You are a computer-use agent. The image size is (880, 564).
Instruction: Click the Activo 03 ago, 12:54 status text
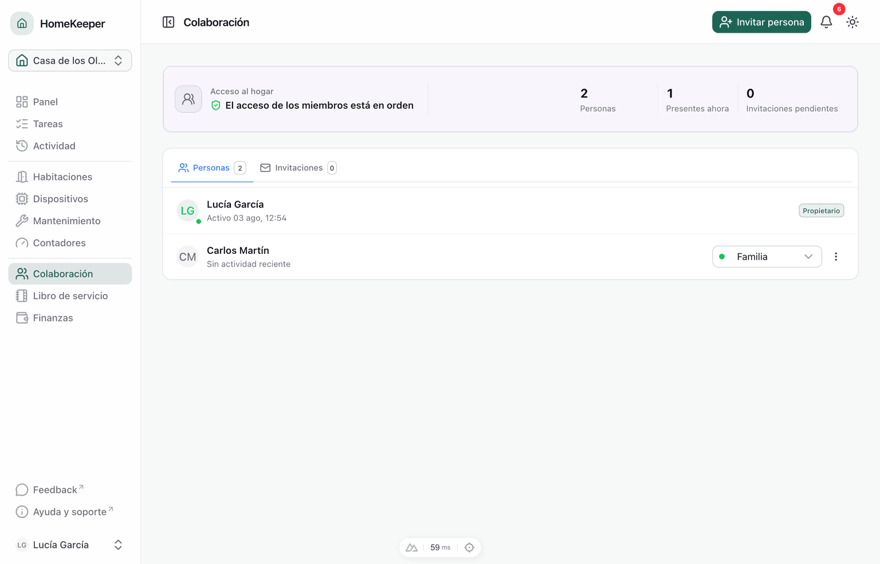247,218
